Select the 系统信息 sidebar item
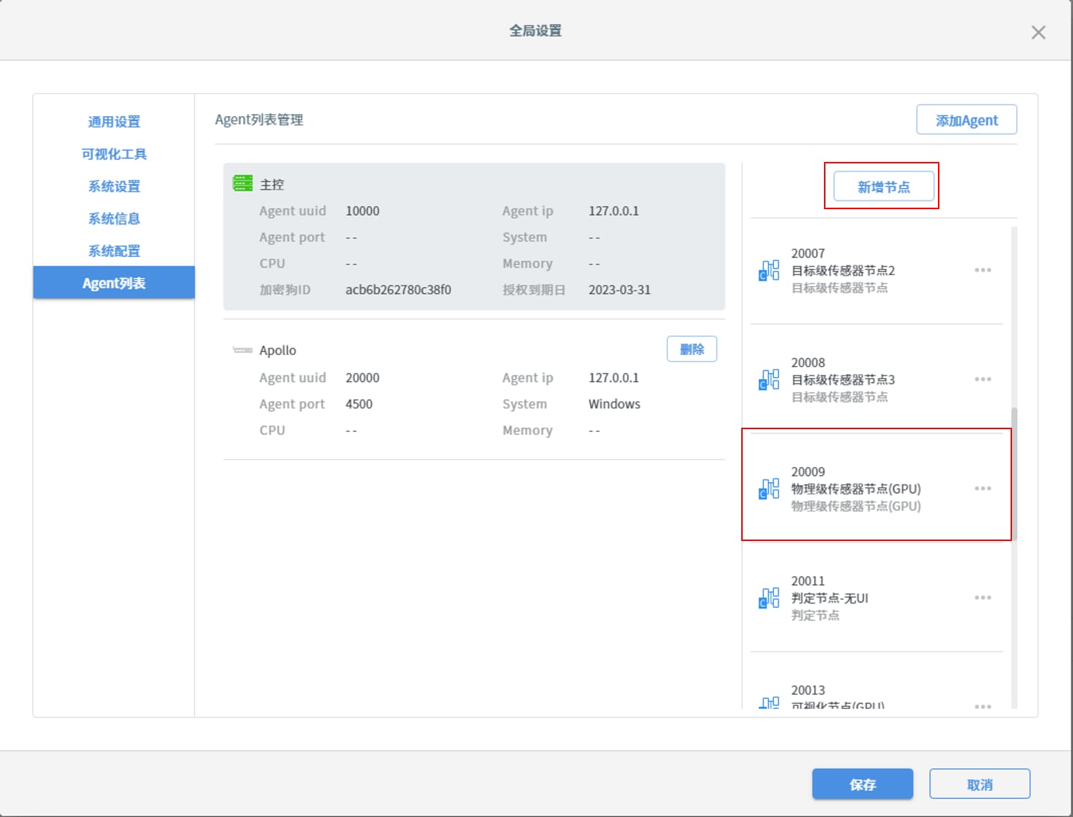 pyautogui.click(x=114, y=219)
